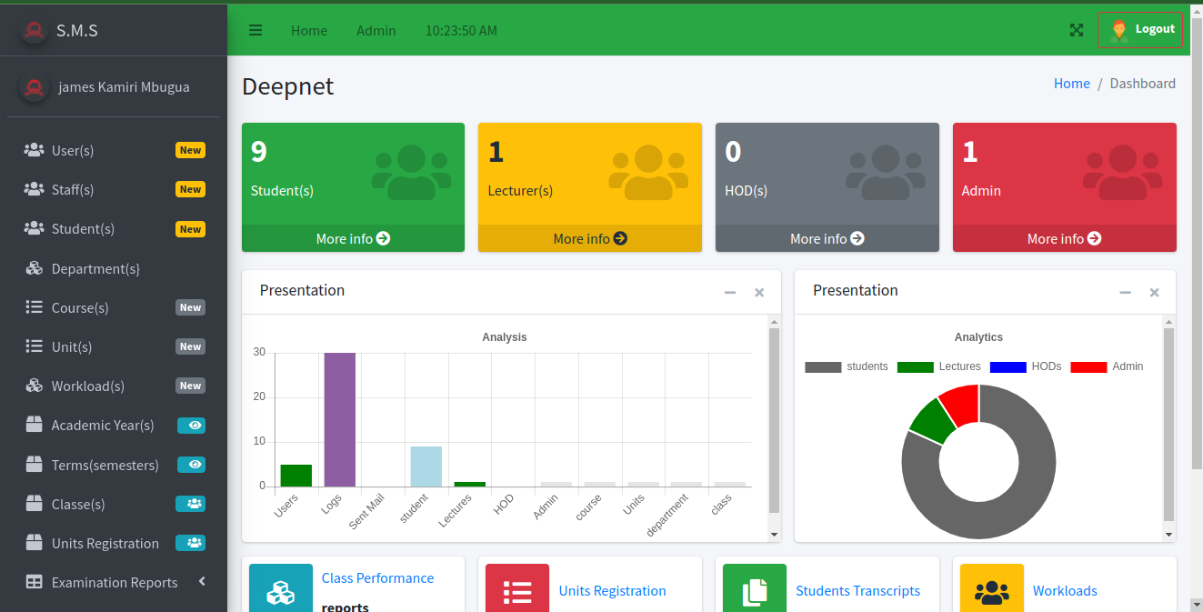This screenshot has width=1203, height=612.
Task: Close the Analytics Presentation card
Action: pyautogui.click(x=1154, y=292)
